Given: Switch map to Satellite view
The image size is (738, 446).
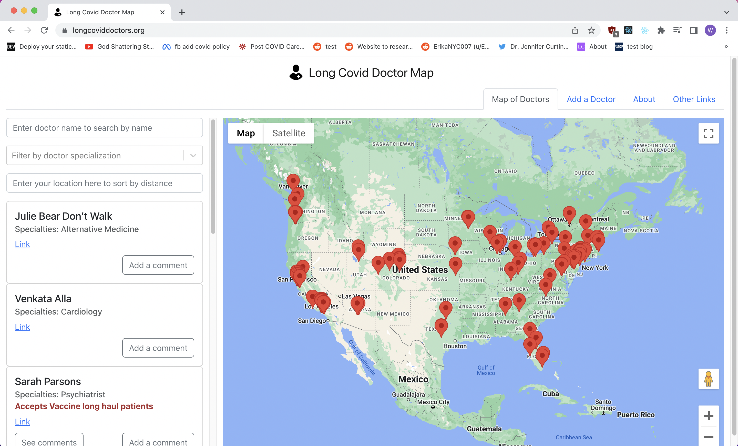Looking at the screenshot, I should pos(289,133).
